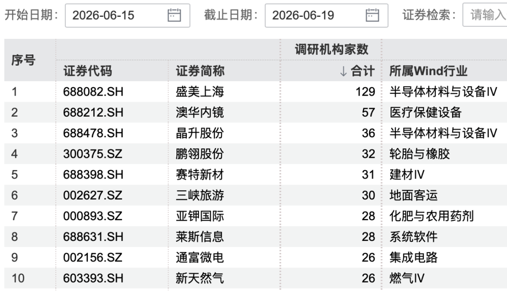Viewport: 507px width, 291px height.
Task: Select stock code 688082.SH
Action: tap(93, 92)
